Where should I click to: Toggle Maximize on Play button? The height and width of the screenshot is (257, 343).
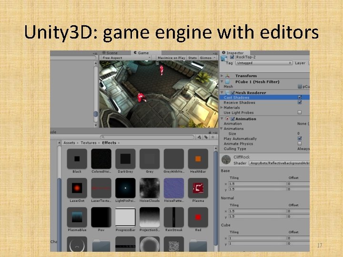pos(171,58)
